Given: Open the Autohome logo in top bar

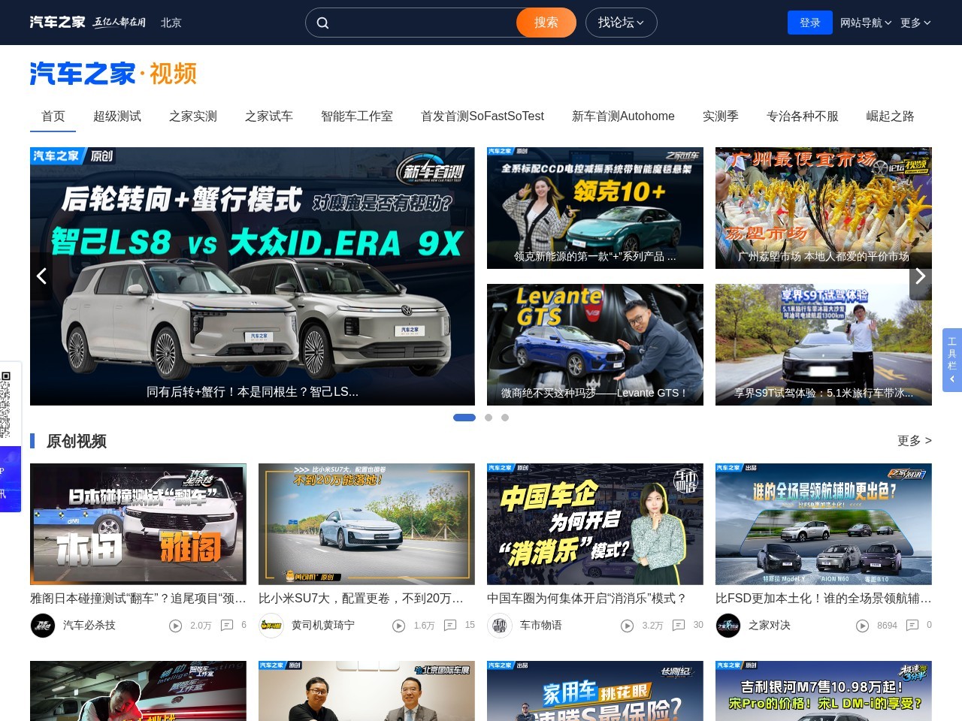Looking at the screenshot, I should (x=57, y=23).
